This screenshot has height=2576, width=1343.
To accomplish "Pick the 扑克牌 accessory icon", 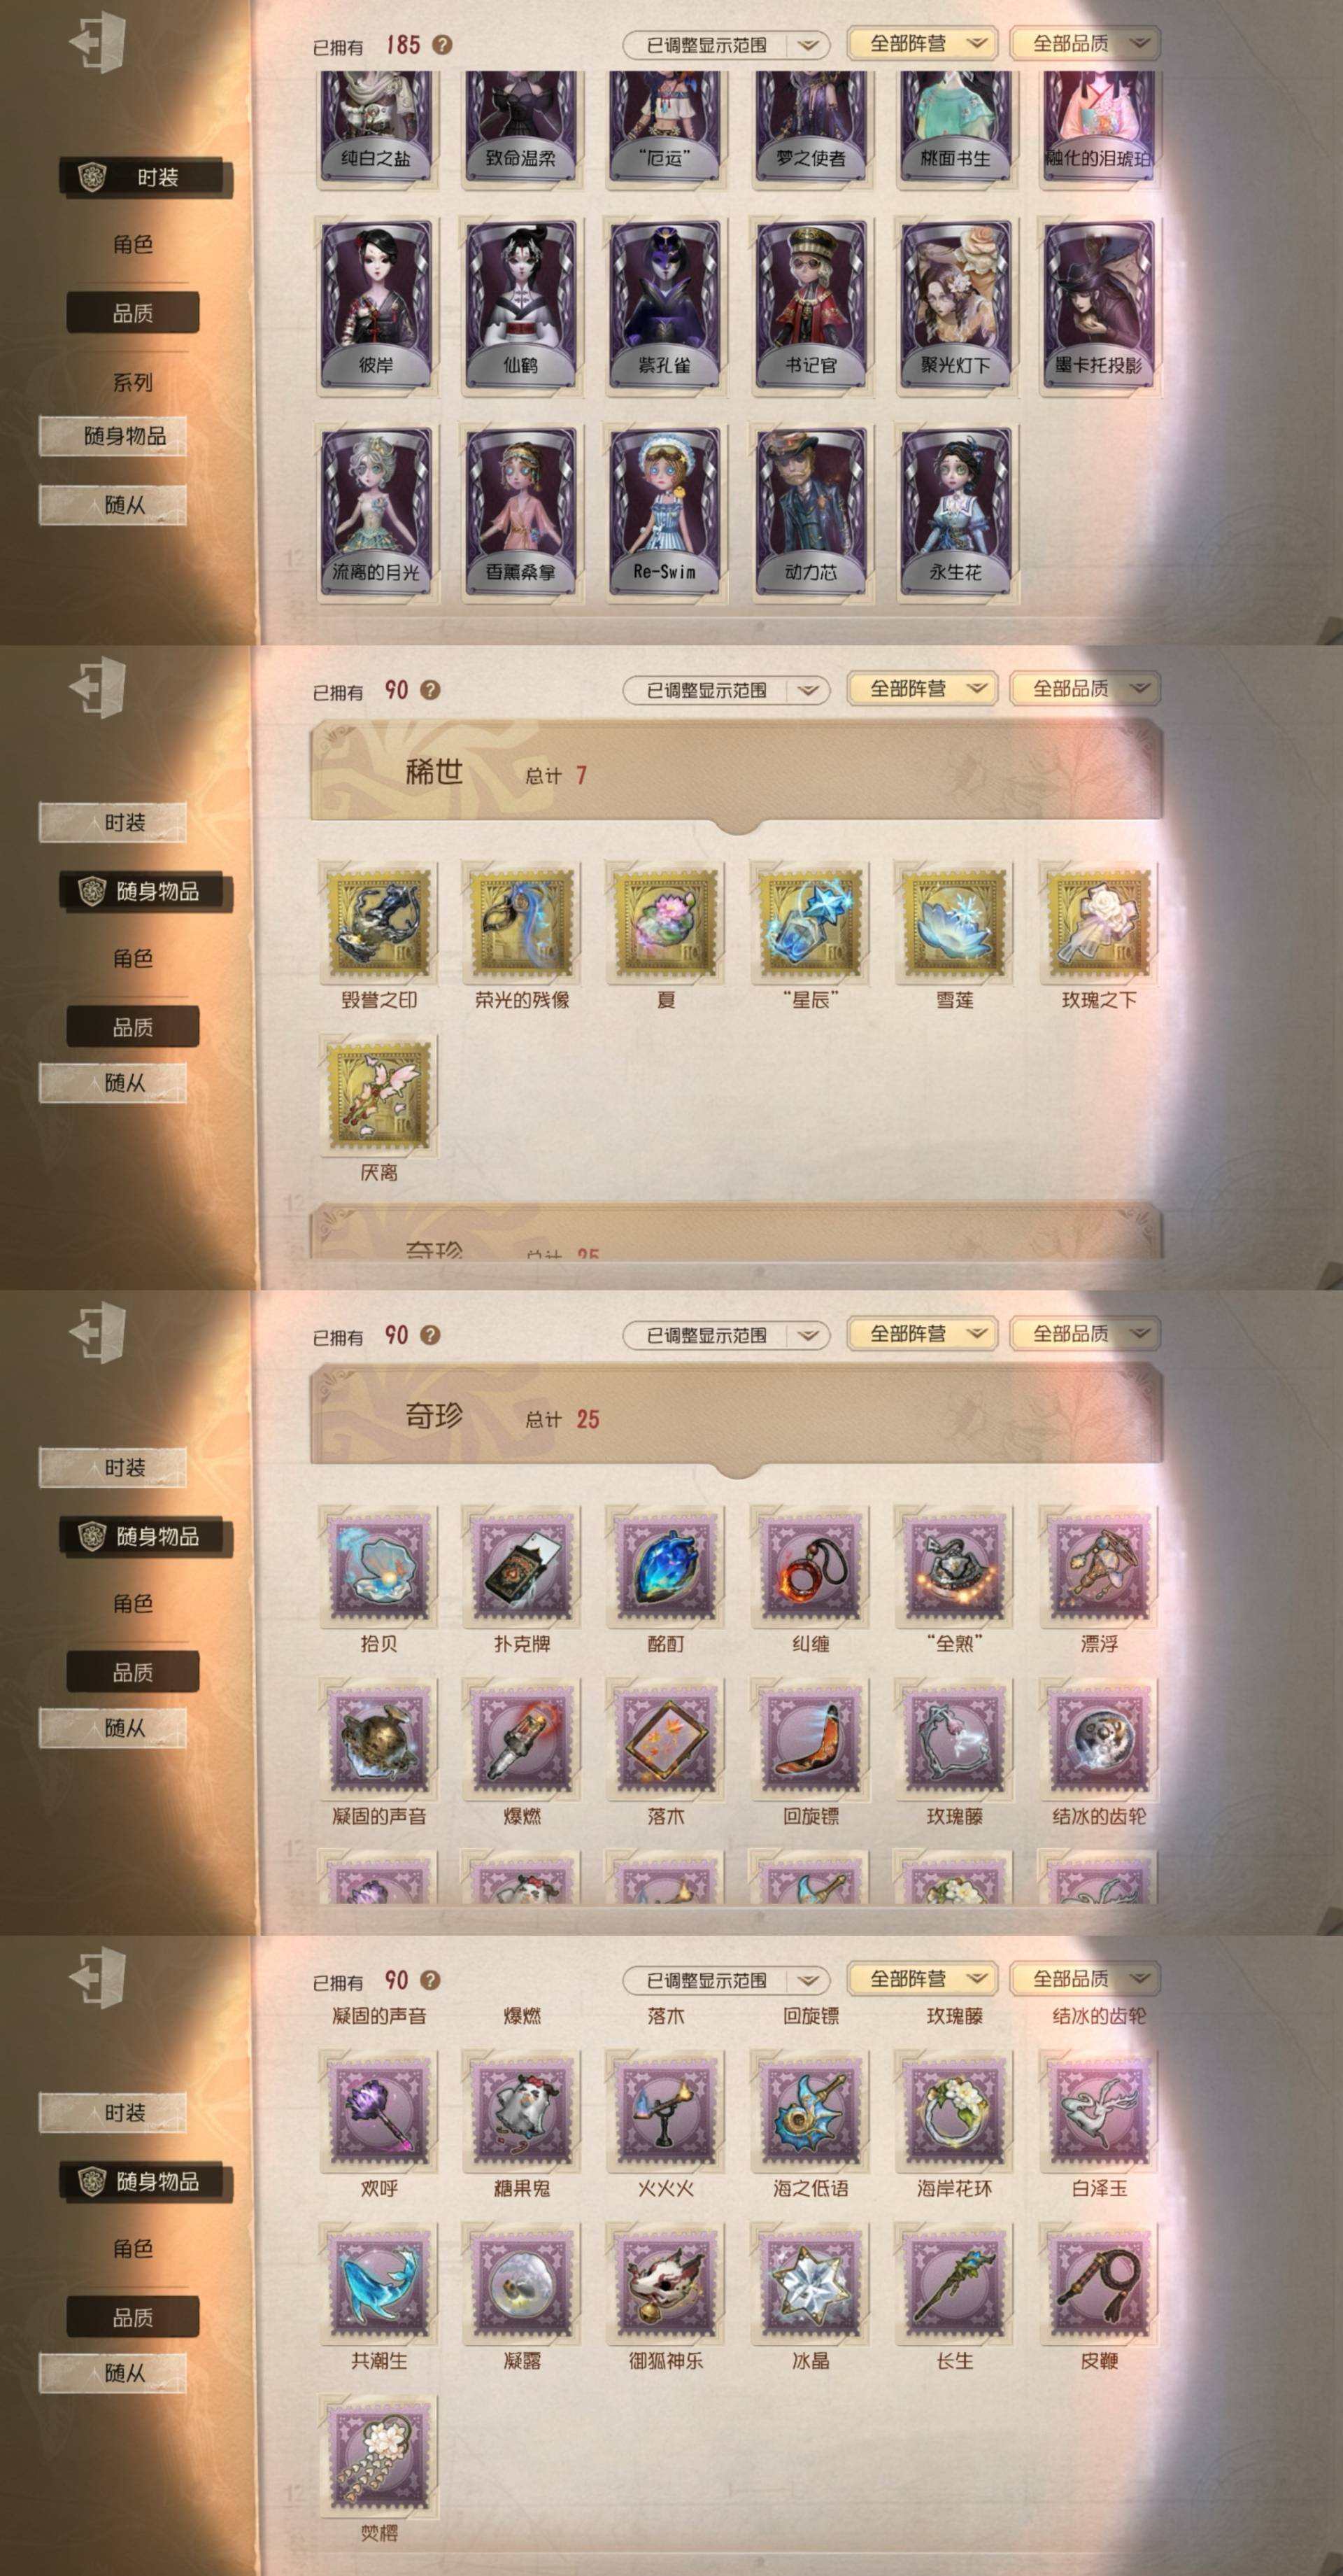I will [x=522, y=1567].
